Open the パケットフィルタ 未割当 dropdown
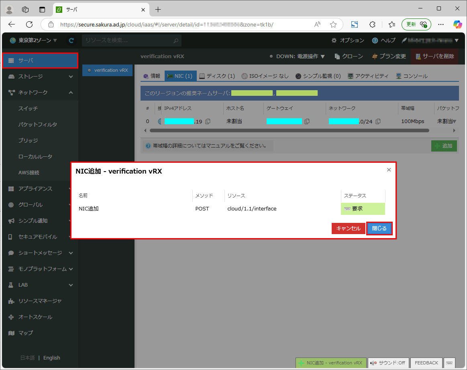The height and width of the screenshot is (370, 467). pos(447,121)
